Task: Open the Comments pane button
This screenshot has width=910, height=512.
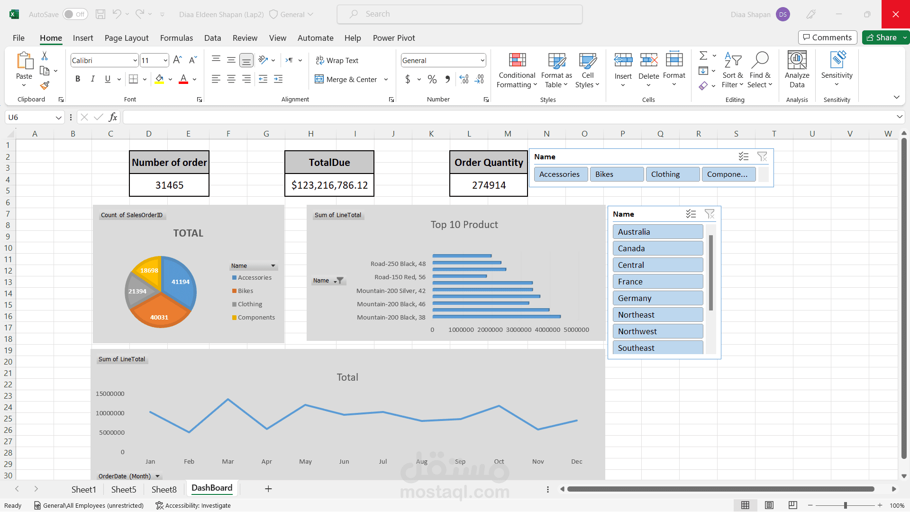Action: 828,37
